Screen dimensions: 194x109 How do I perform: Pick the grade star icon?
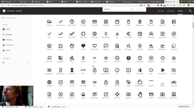pos(106,58)
